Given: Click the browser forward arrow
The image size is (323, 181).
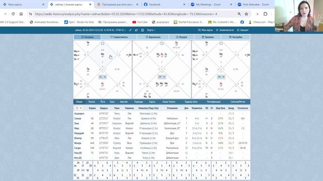Looking at the screenshot, I should [x=5, y=14].
